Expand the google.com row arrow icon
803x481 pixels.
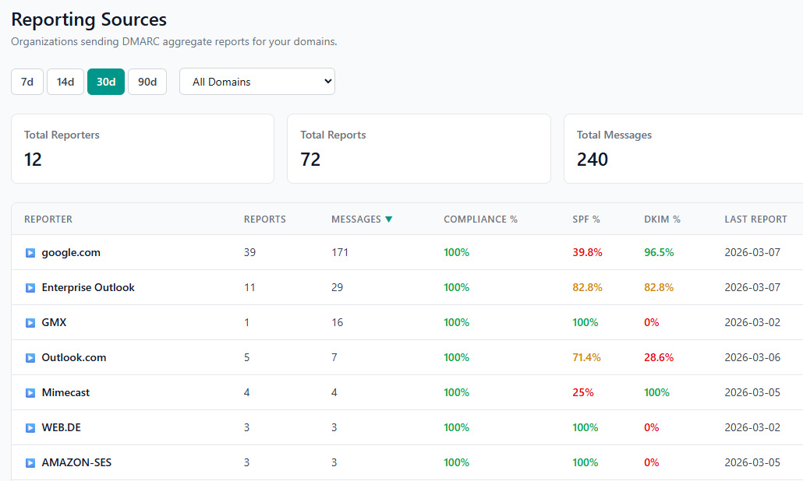[x=30, y=253]
